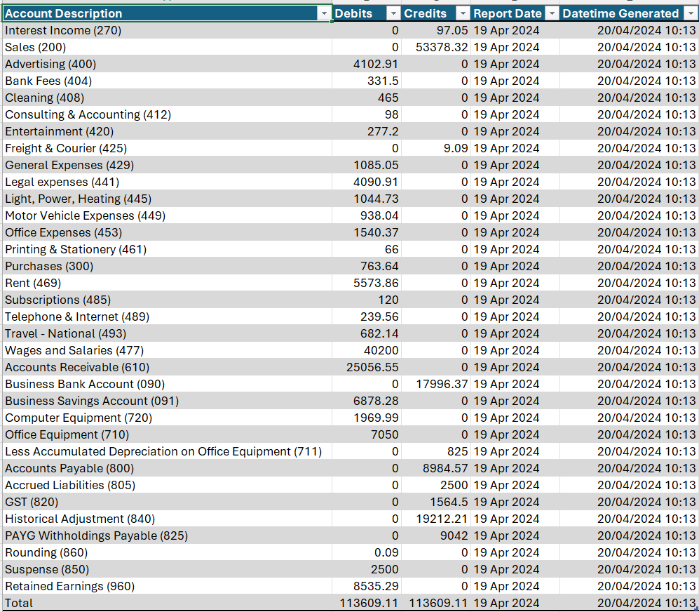Expand the Credits column filter arrow
The image size is (699, 612).
(463, 13)
